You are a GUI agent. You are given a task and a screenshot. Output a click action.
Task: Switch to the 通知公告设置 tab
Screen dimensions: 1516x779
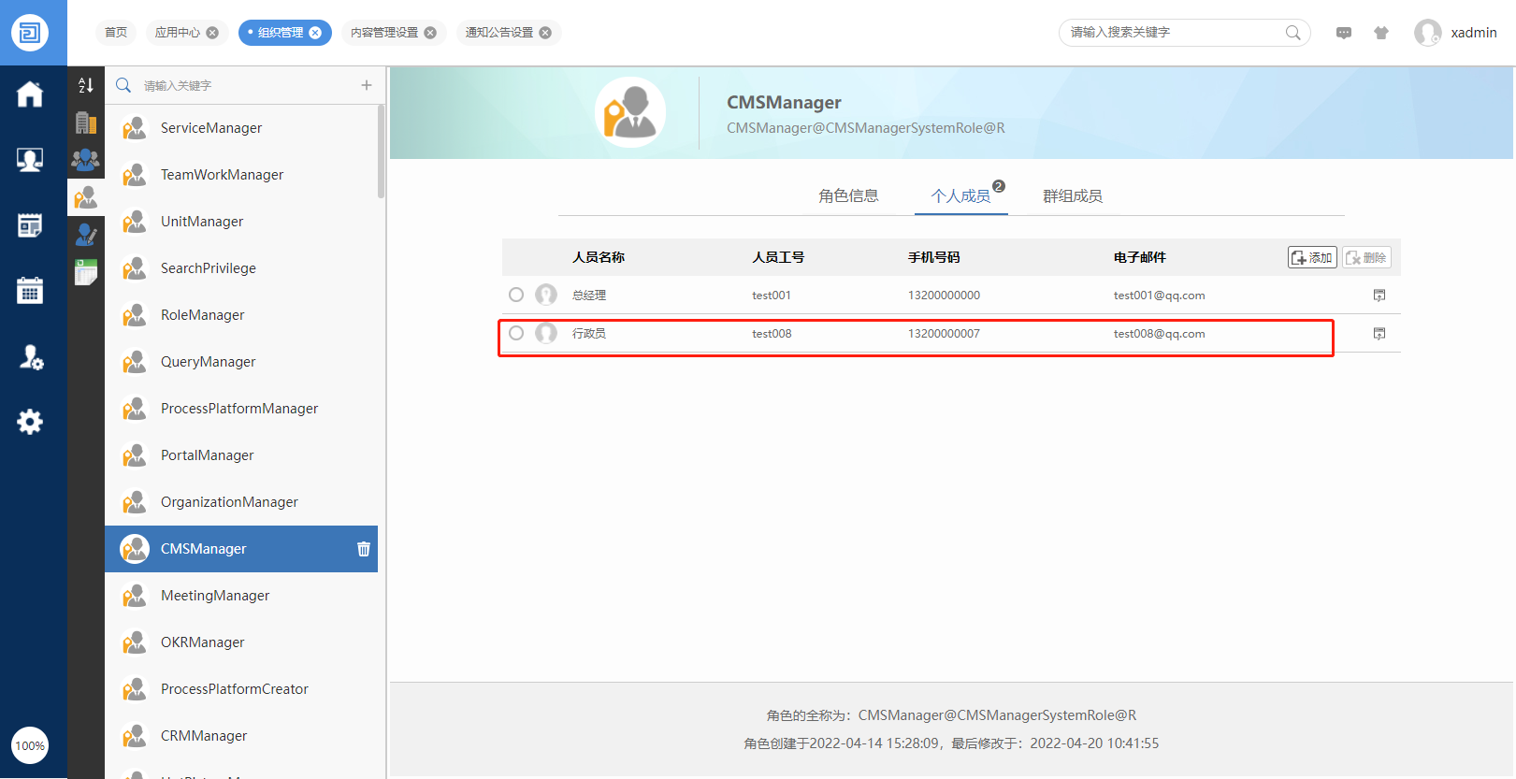499,33
